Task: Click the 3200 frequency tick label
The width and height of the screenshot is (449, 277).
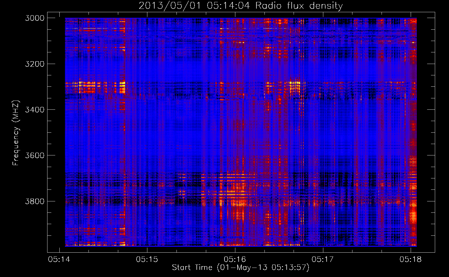Action: [x=35, y=64]
